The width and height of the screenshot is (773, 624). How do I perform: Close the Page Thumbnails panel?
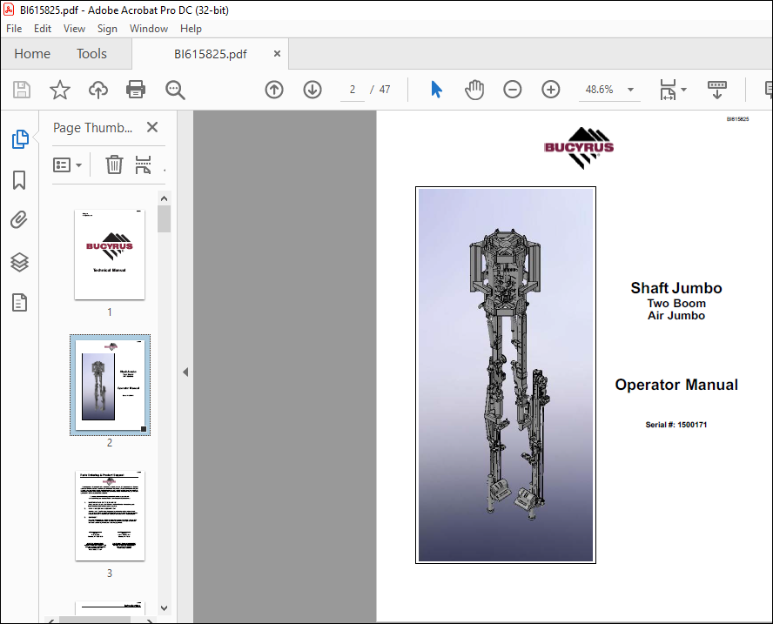coord(152,127)
